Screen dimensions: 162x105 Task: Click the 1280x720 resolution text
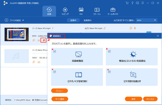pos(42,36)
